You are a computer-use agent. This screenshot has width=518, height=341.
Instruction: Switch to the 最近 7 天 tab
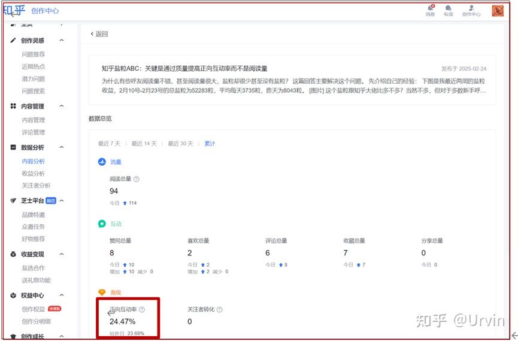coord(110,144)
